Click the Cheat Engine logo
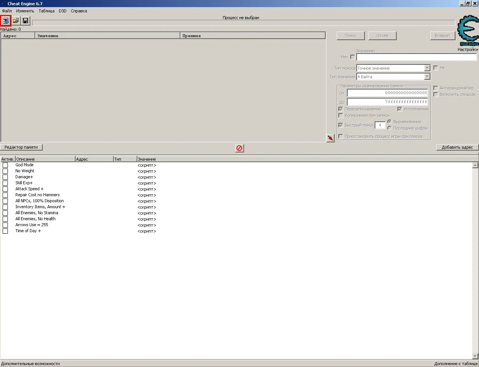Screen dimensions: 479x367 [468, 30]
